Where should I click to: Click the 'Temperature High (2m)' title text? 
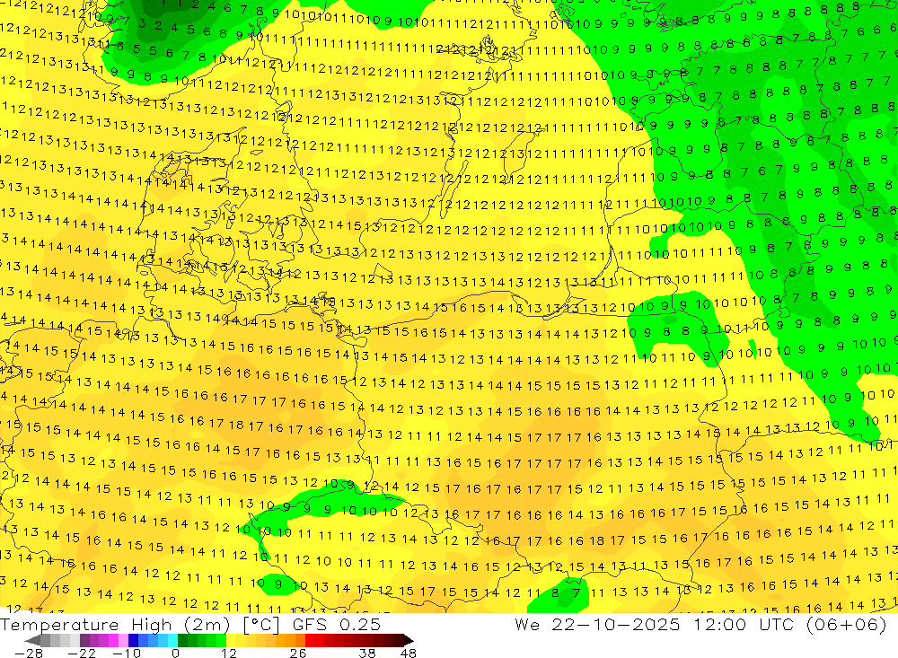point(115,625)
